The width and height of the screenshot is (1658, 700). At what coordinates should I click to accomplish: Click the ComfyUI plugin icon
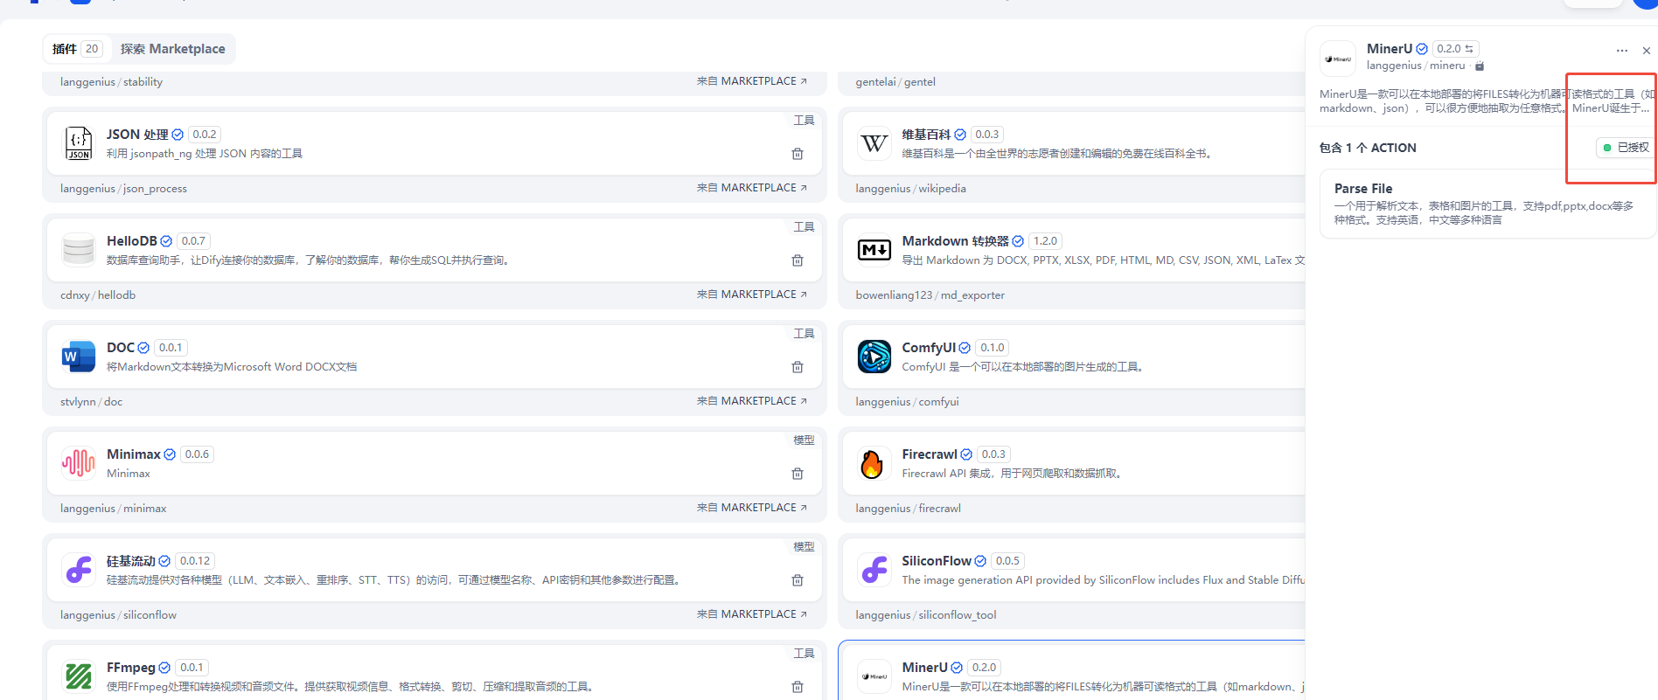click(874, 357)
